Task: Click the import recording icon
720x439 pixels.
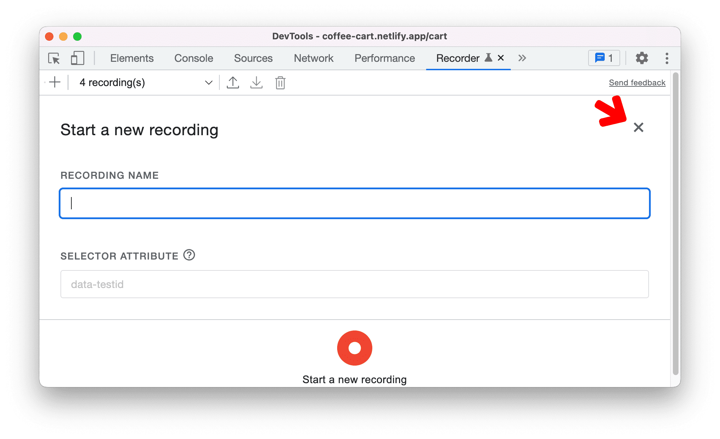Action: (x=256, y=82)
